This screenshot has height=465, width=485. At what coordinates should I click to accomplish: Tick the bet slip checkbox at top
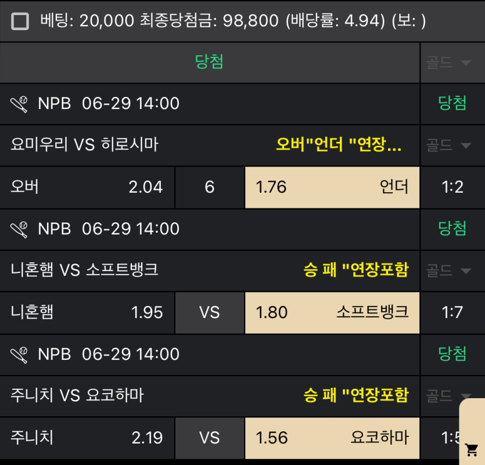(x=20, y=21)
